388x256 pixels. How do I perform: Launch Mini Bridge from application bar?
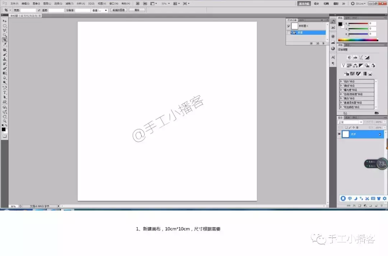point(145,4)
